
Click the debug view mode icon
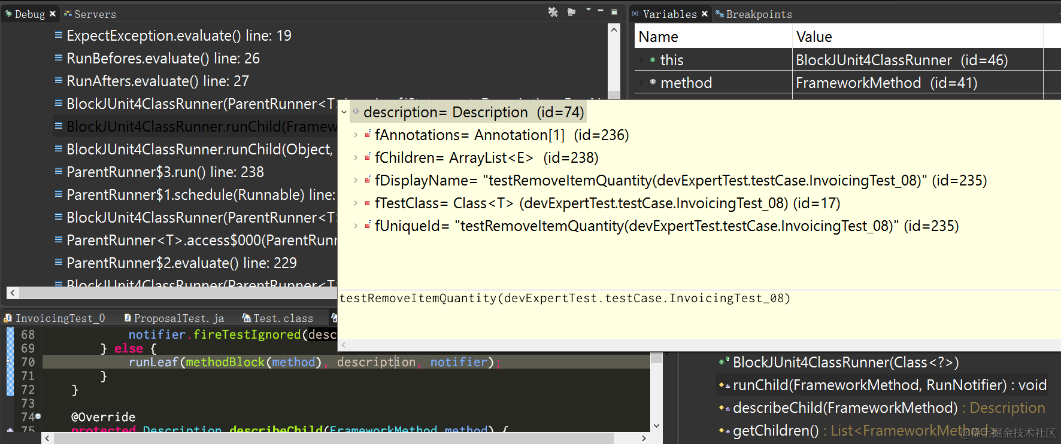coord(571,12)
